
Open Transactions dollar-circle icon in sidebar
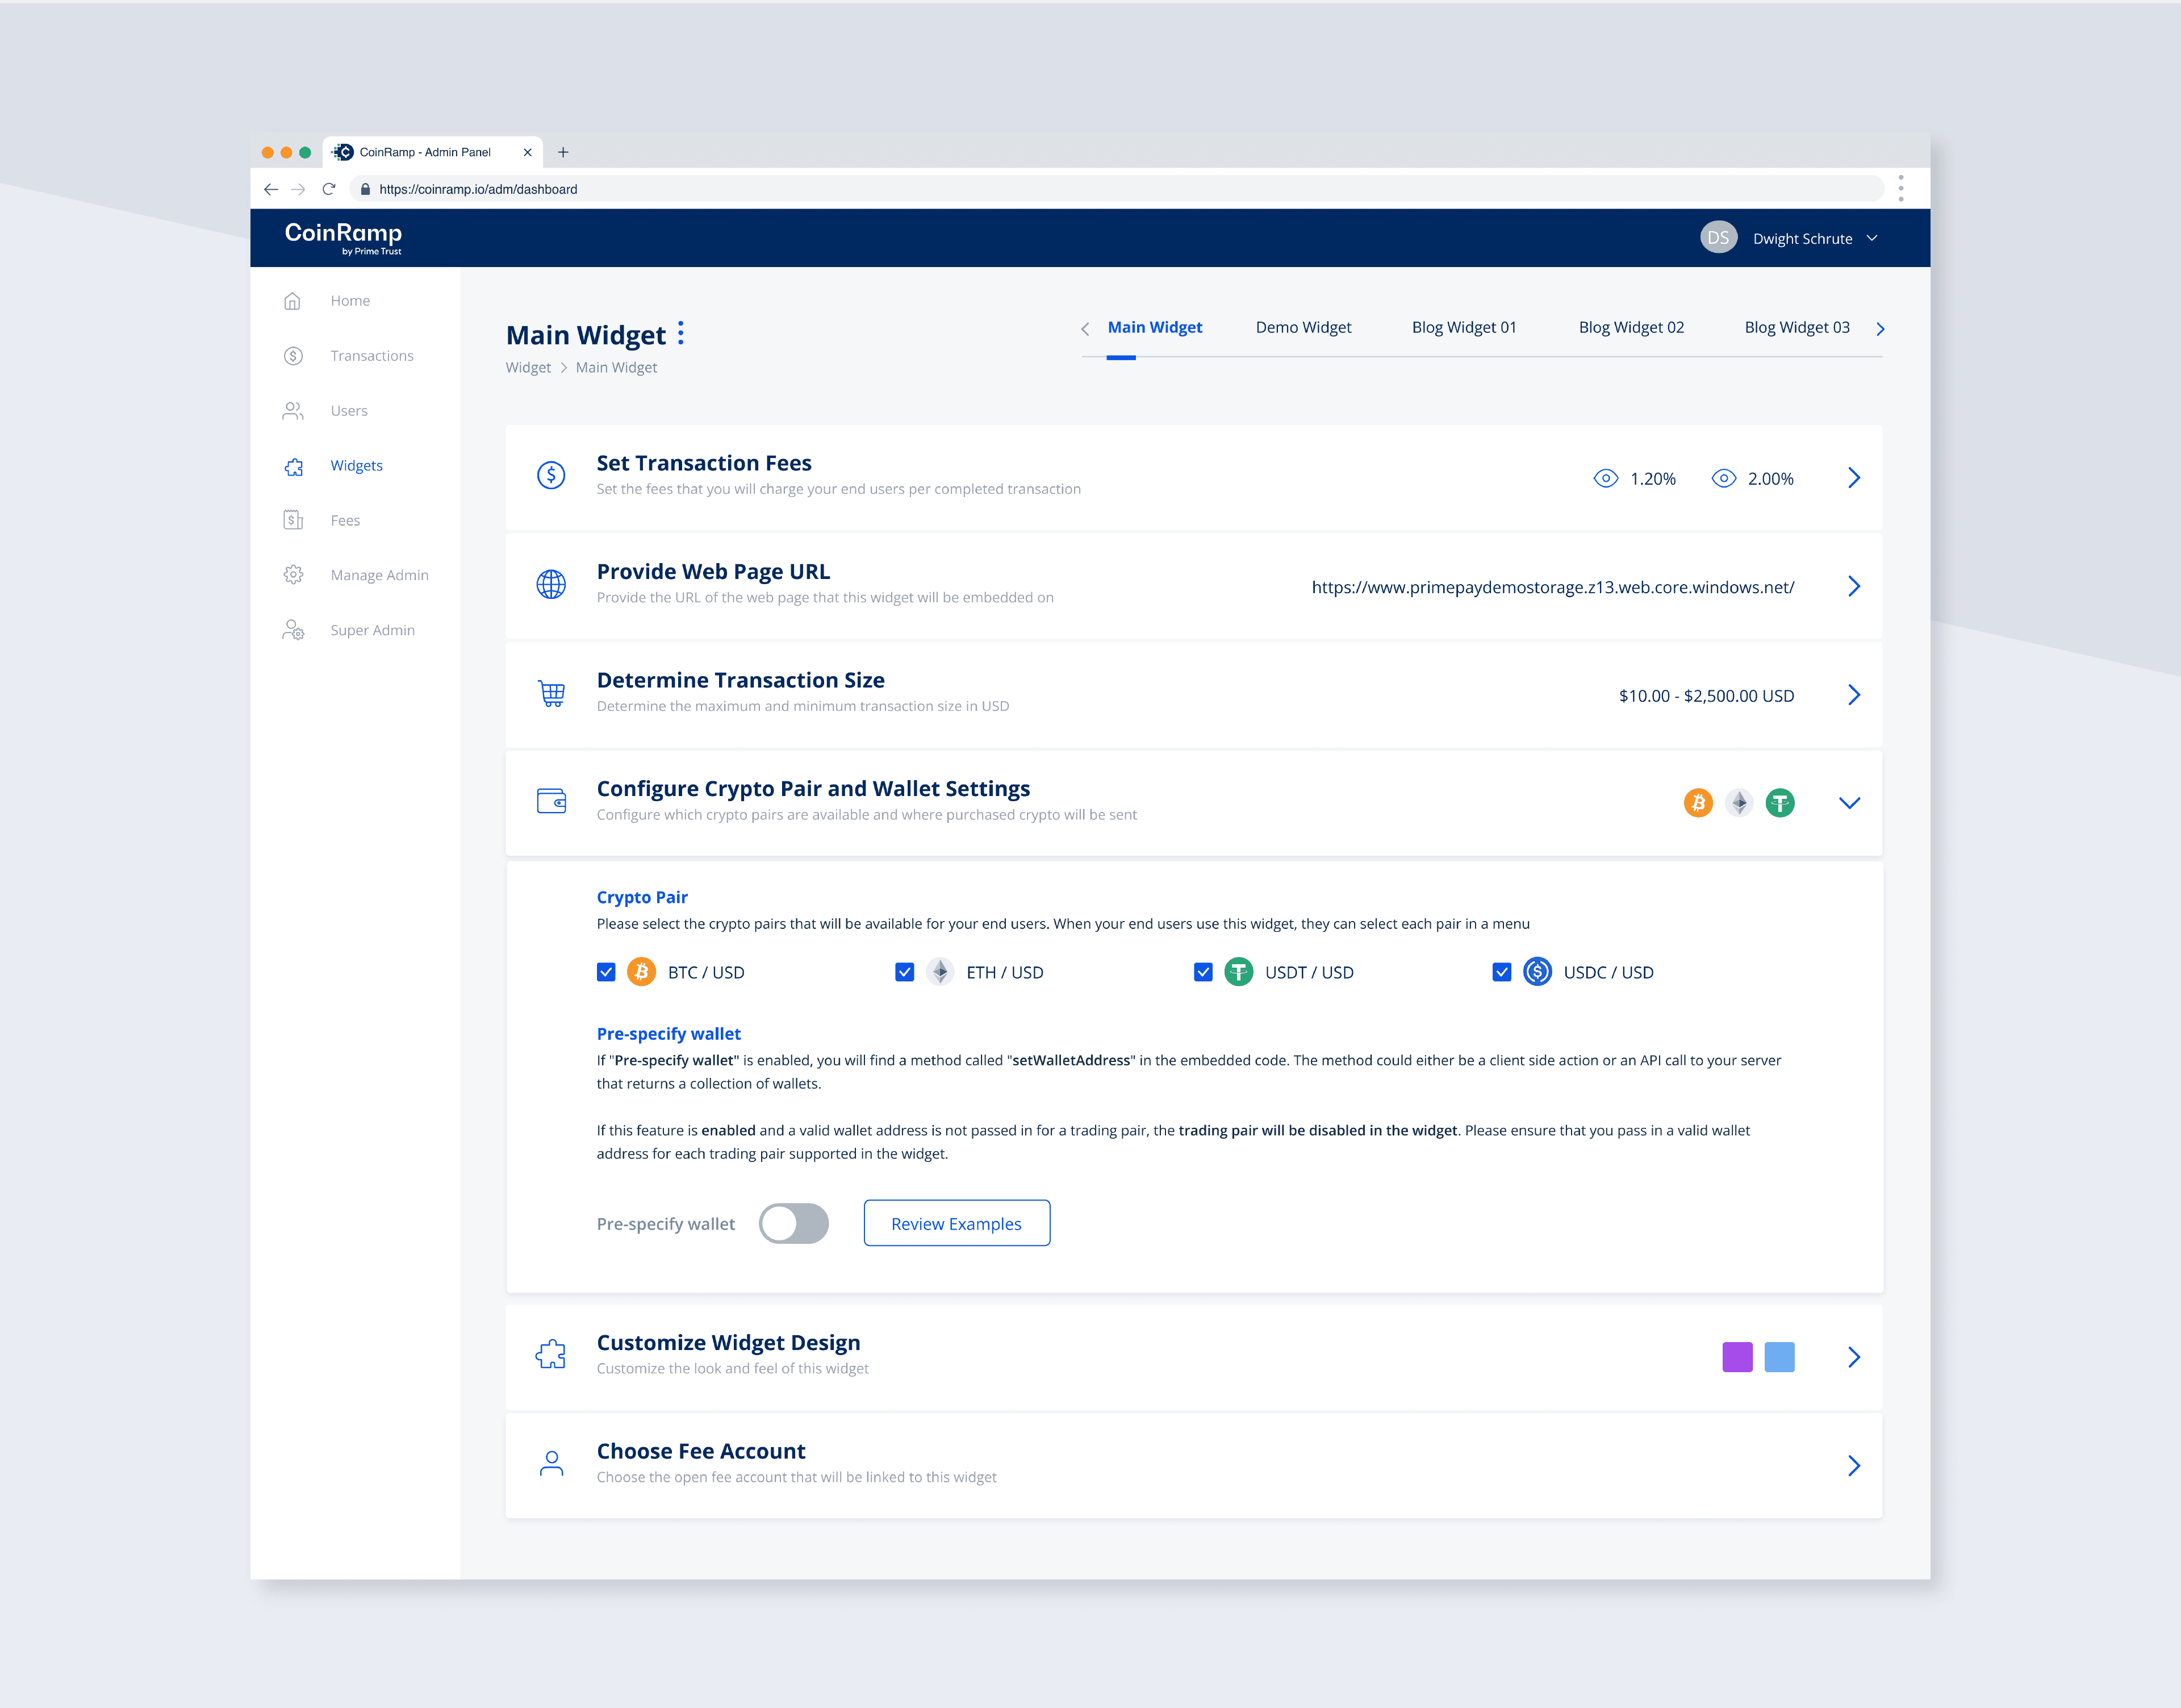(293, 356)
